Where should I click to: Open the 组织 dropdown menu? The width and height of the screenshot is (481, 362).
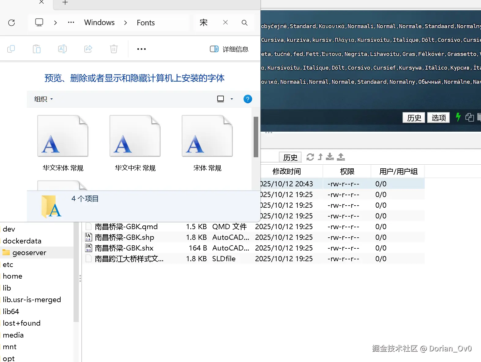pyautogui.click(x=43, y=99)
